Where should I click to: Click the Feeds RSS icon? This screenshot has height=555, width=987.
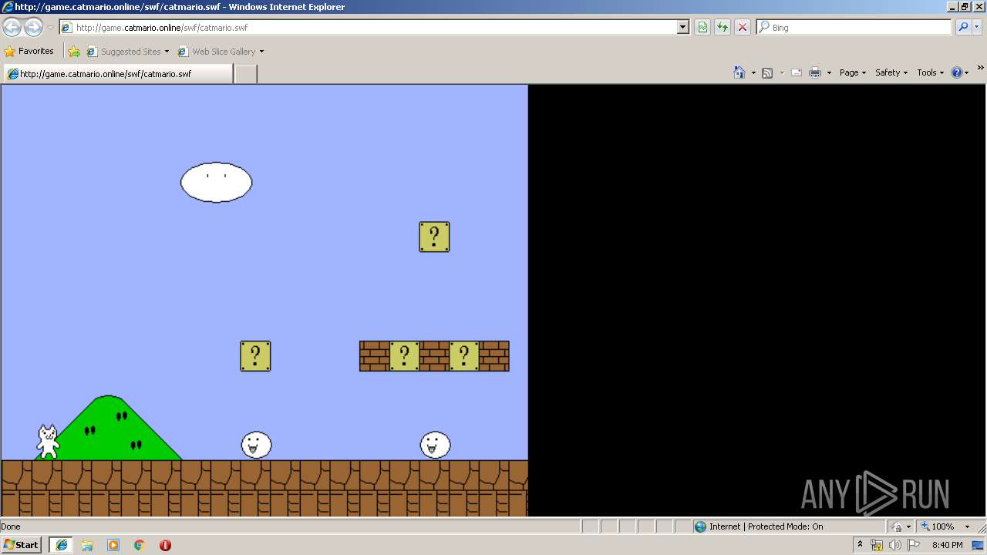tap(767, 72)
